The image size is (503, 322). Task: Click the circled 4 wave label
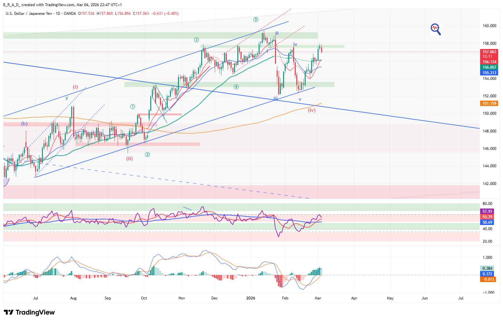point(236,87)
